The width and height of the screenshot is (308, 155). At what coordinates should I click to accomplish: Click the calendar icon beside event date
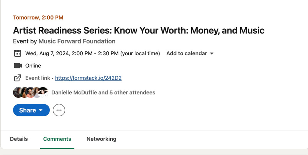[x=18, y=53]
